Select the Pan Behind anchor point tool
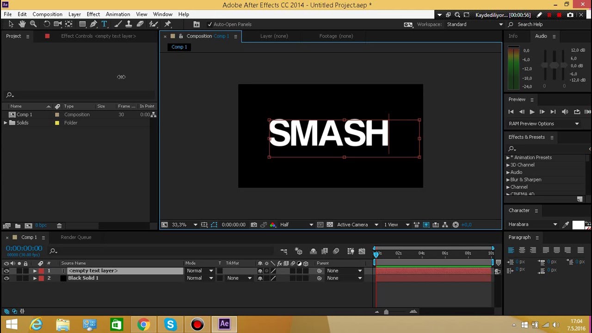592x333 pixels. pyautogui.click(x=69, y=24)
